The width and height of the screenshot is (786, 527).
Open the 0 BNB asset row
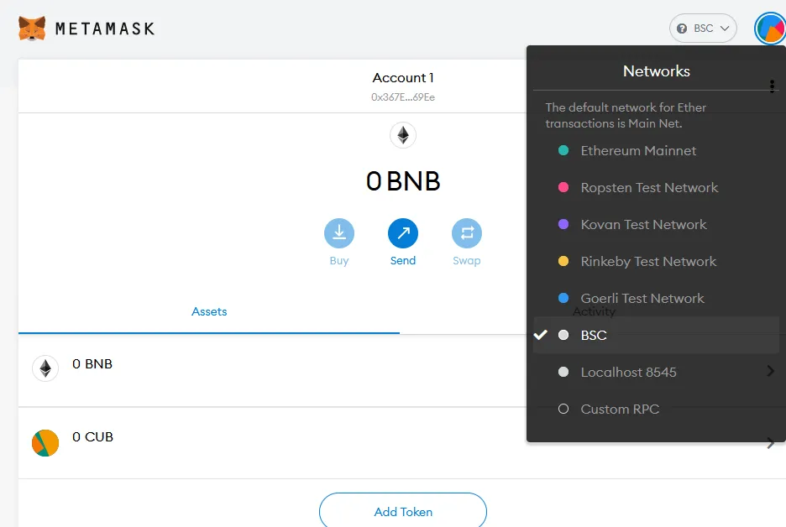coord(272,370)
